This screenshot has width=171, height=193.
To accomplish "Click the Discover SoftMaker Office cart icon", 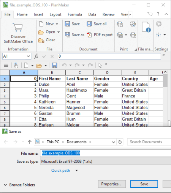I will [x=18, y=27].
